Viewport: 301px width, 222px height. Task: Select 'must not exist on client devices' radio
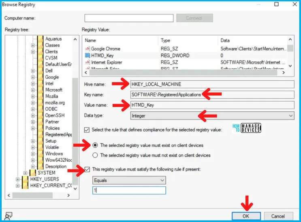click(x=96, y=155)
